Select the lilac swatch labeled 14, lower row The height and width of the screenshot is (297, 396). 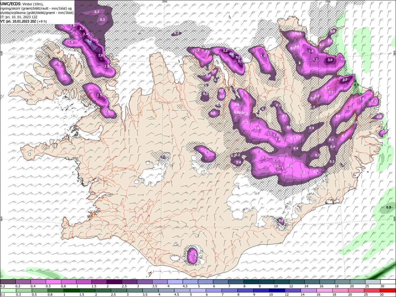pos(309,291)
